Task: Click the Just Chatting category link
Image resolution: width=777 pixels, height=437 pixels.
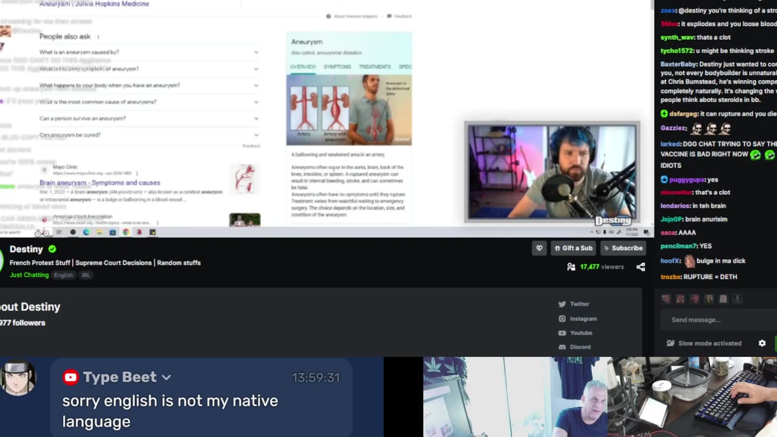Action: [x=29, y=275]
